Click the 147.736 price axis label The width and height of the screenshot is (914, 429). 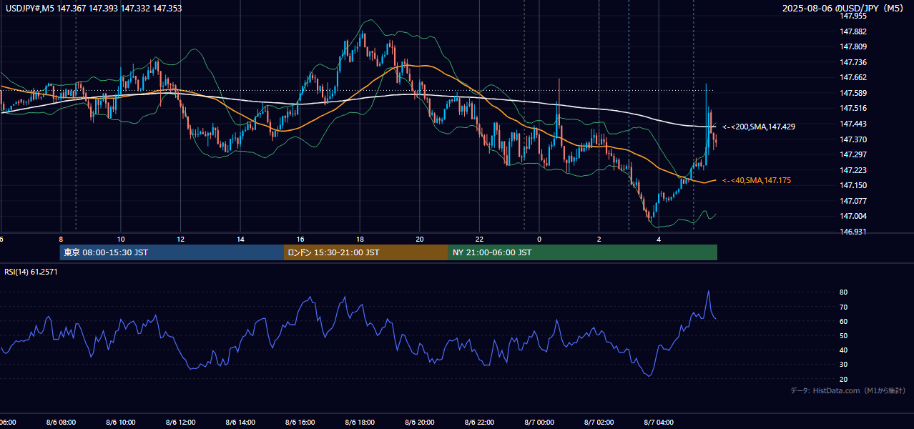[852, 62]
